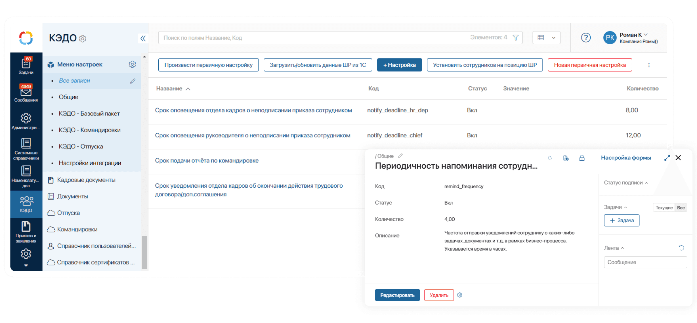Click the Редактировать button
This screenshot has height=323, width=697.
point(397,295)
